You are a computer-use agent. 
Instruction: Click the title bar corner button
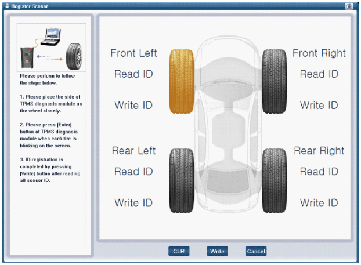pos(349,6)
